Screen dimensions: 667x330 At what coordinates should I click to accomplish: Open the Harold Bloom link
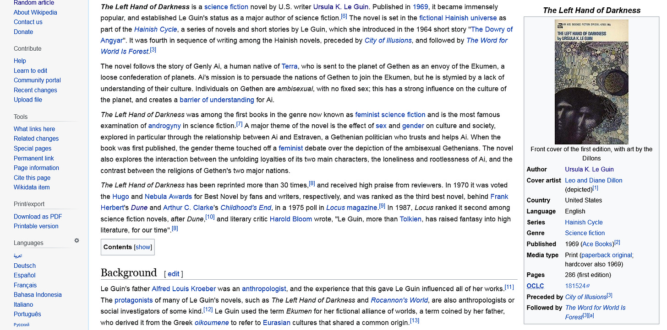291,219
